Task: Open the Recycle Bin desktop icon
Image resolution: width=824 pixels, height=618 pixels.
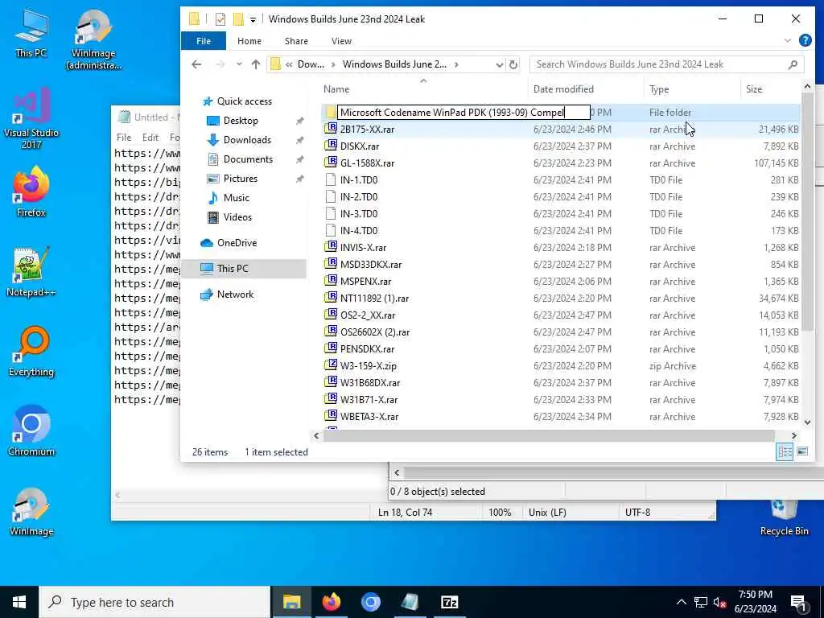Action: pos(784,517)
